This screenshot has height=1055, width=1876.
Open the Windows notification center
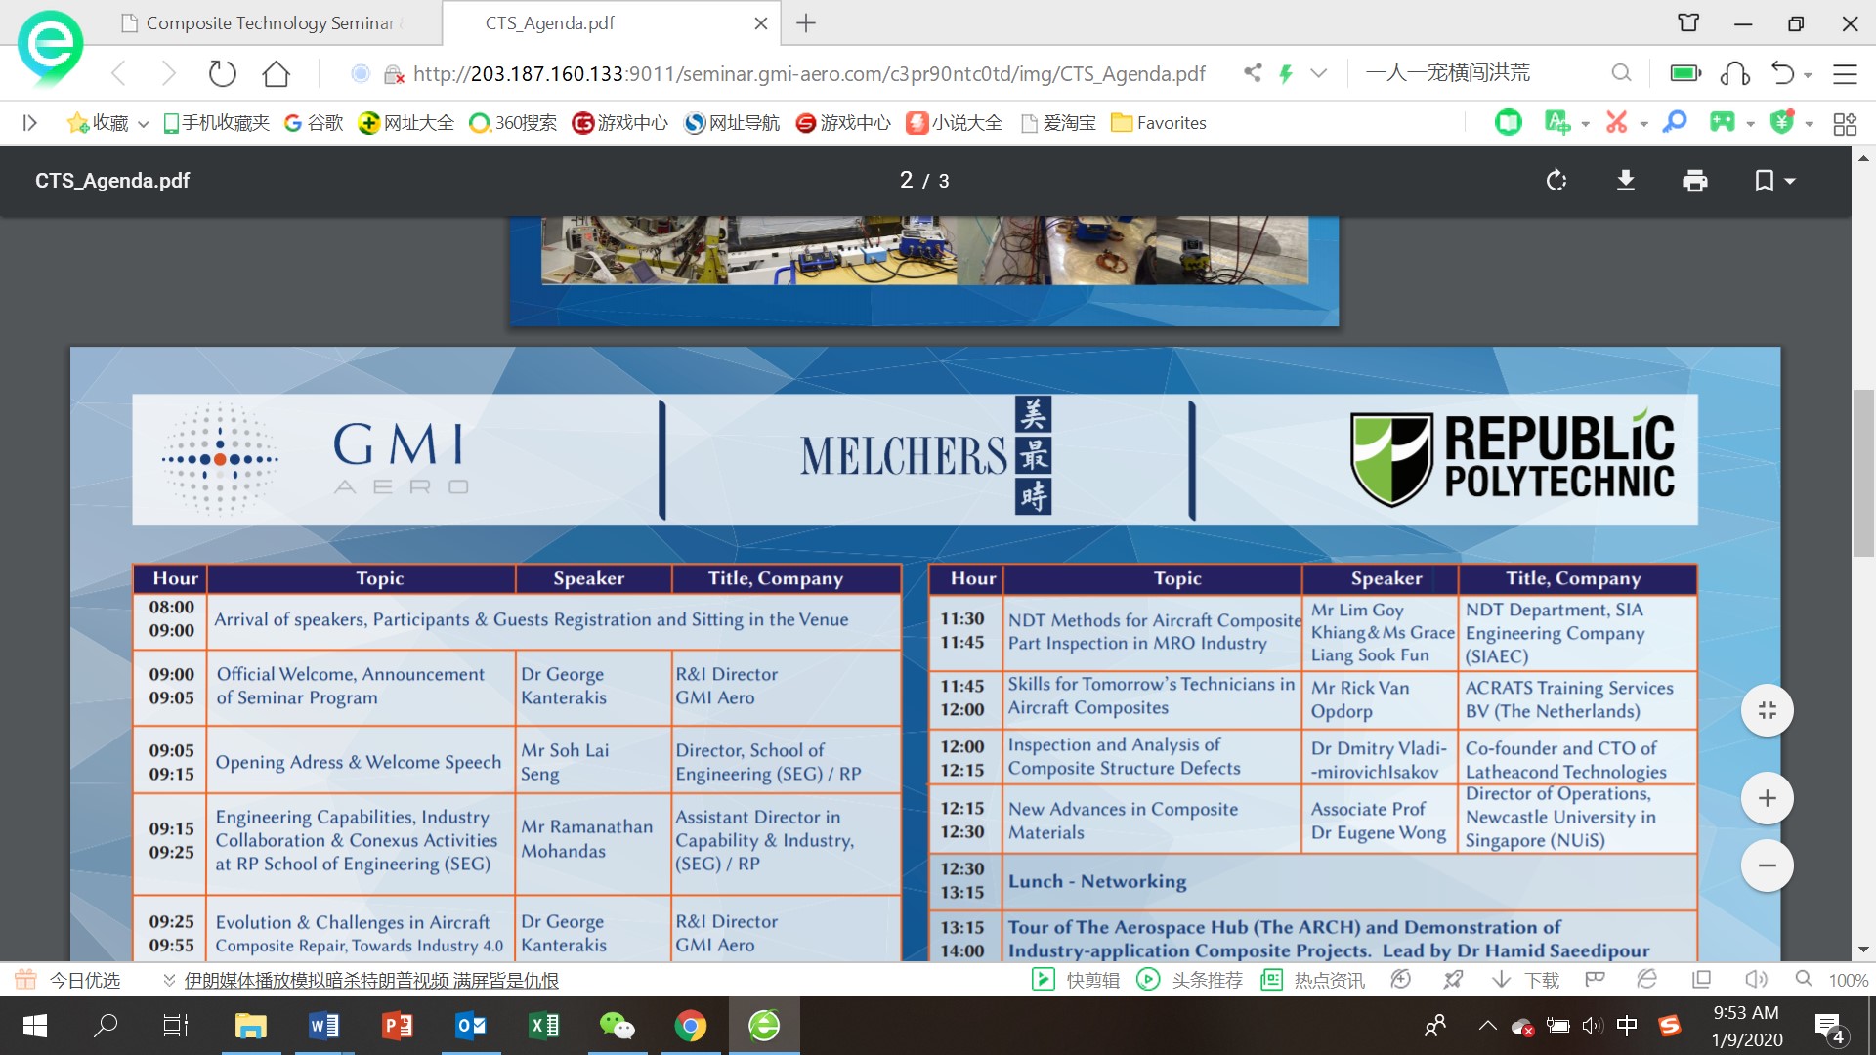coord(1829,1027)
